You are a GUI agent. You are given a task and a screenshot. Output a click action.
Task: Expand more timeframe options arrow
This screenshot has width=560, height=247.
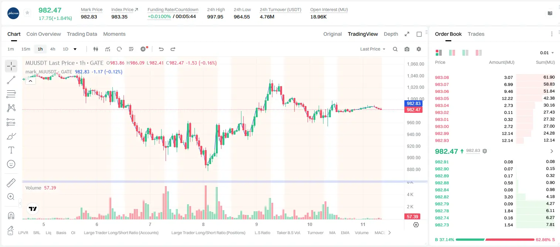75,49
